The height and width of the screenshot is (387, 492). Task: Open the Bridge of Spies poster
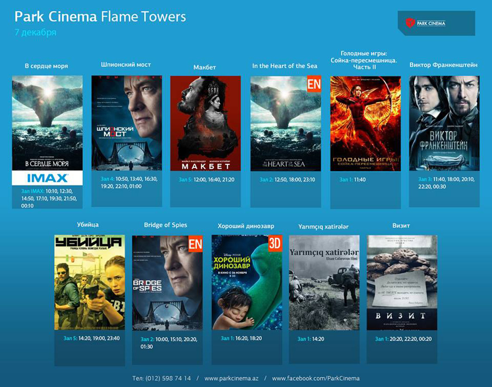point(167,283)
